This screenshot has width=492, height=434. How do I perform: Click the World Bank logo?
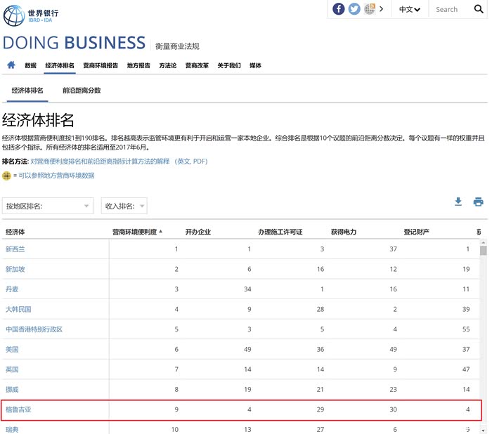click(31, 15)
